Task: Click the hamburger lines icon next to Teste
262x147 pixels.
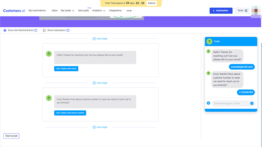Action: click(x=246, y=10)
